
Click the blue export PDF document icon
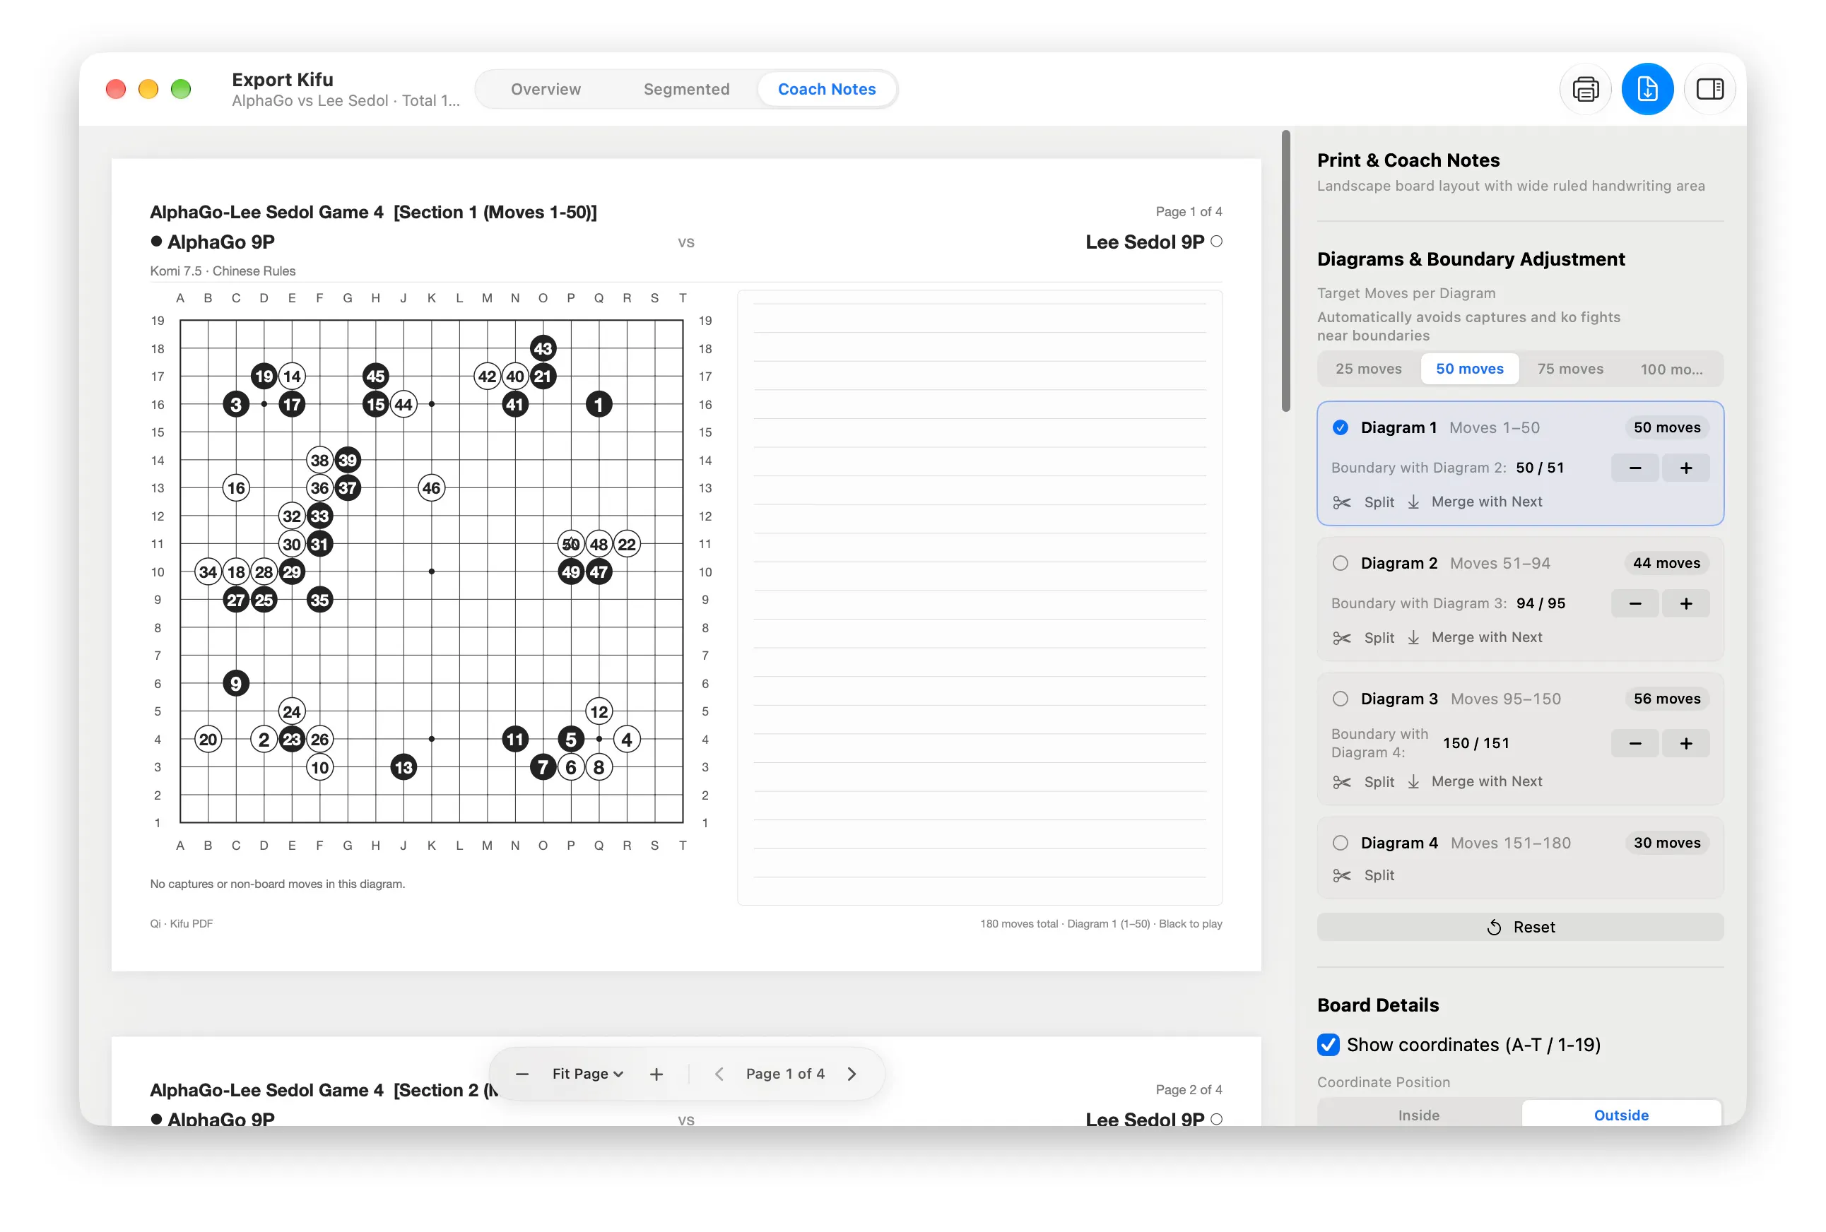[1647, 90]
